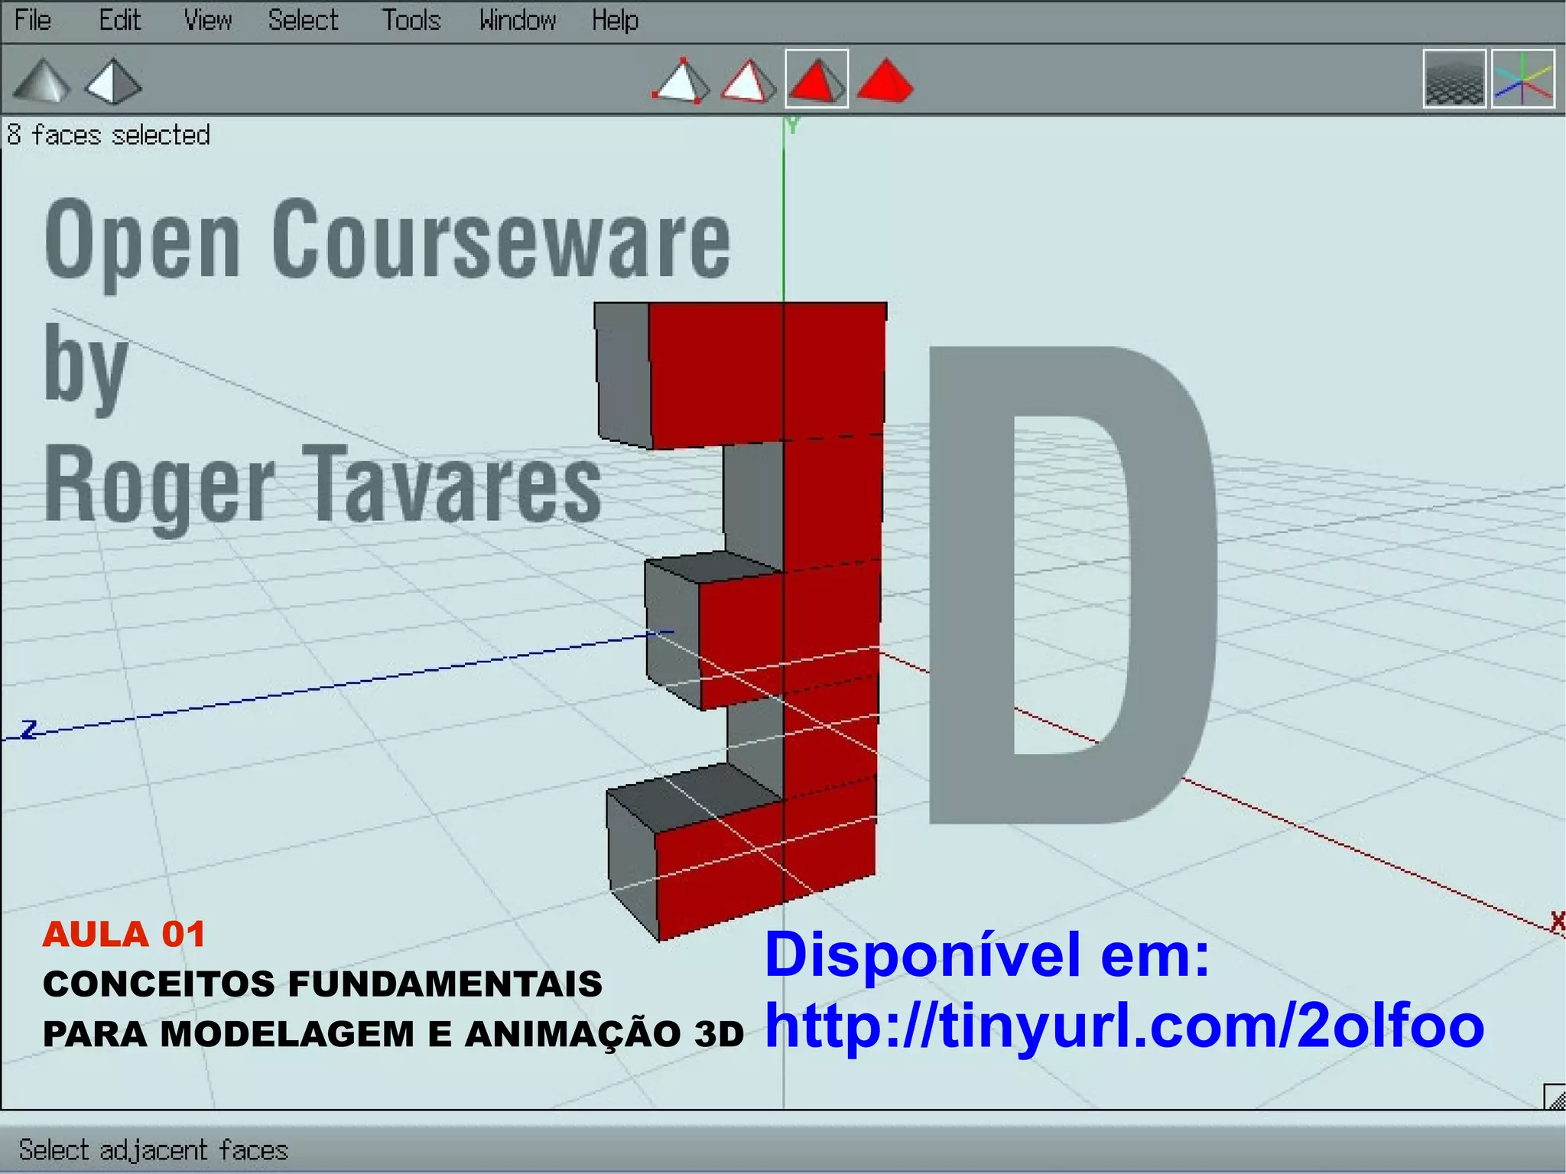This screenshot has height=1174, width=1566.
Task: Switch to vertex selection mode
Action: pos(681,80)
